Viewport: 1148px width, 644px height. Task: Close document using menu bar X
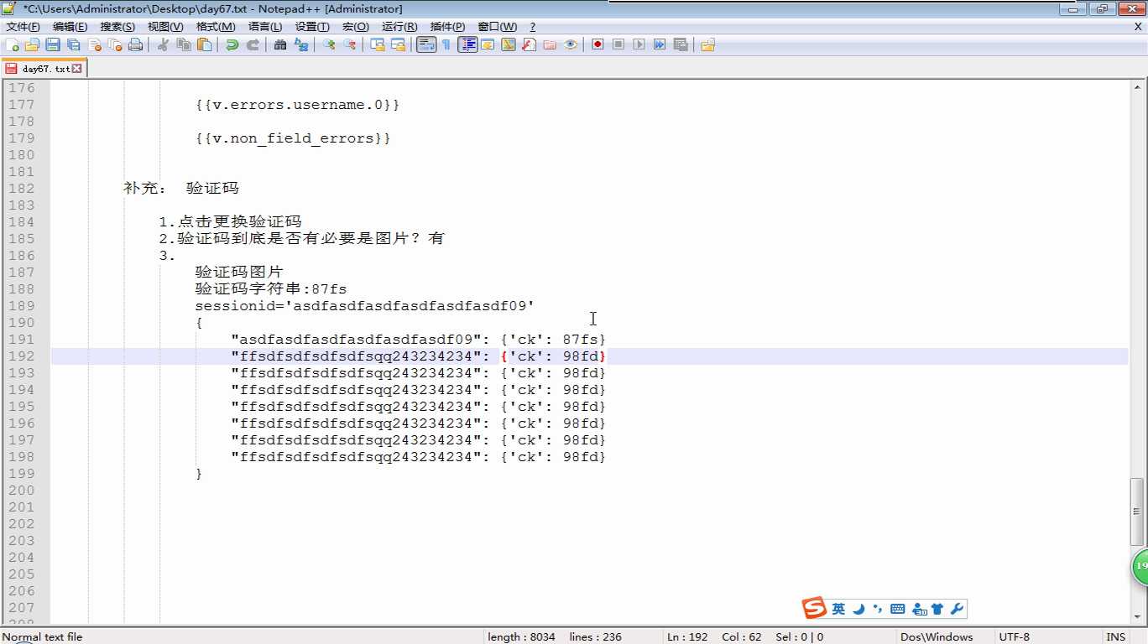(x=1139, y=27)
